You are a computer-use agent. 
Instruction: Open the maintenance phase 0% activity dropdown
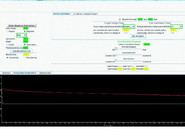pyautogui.click(x=176, y=26)
